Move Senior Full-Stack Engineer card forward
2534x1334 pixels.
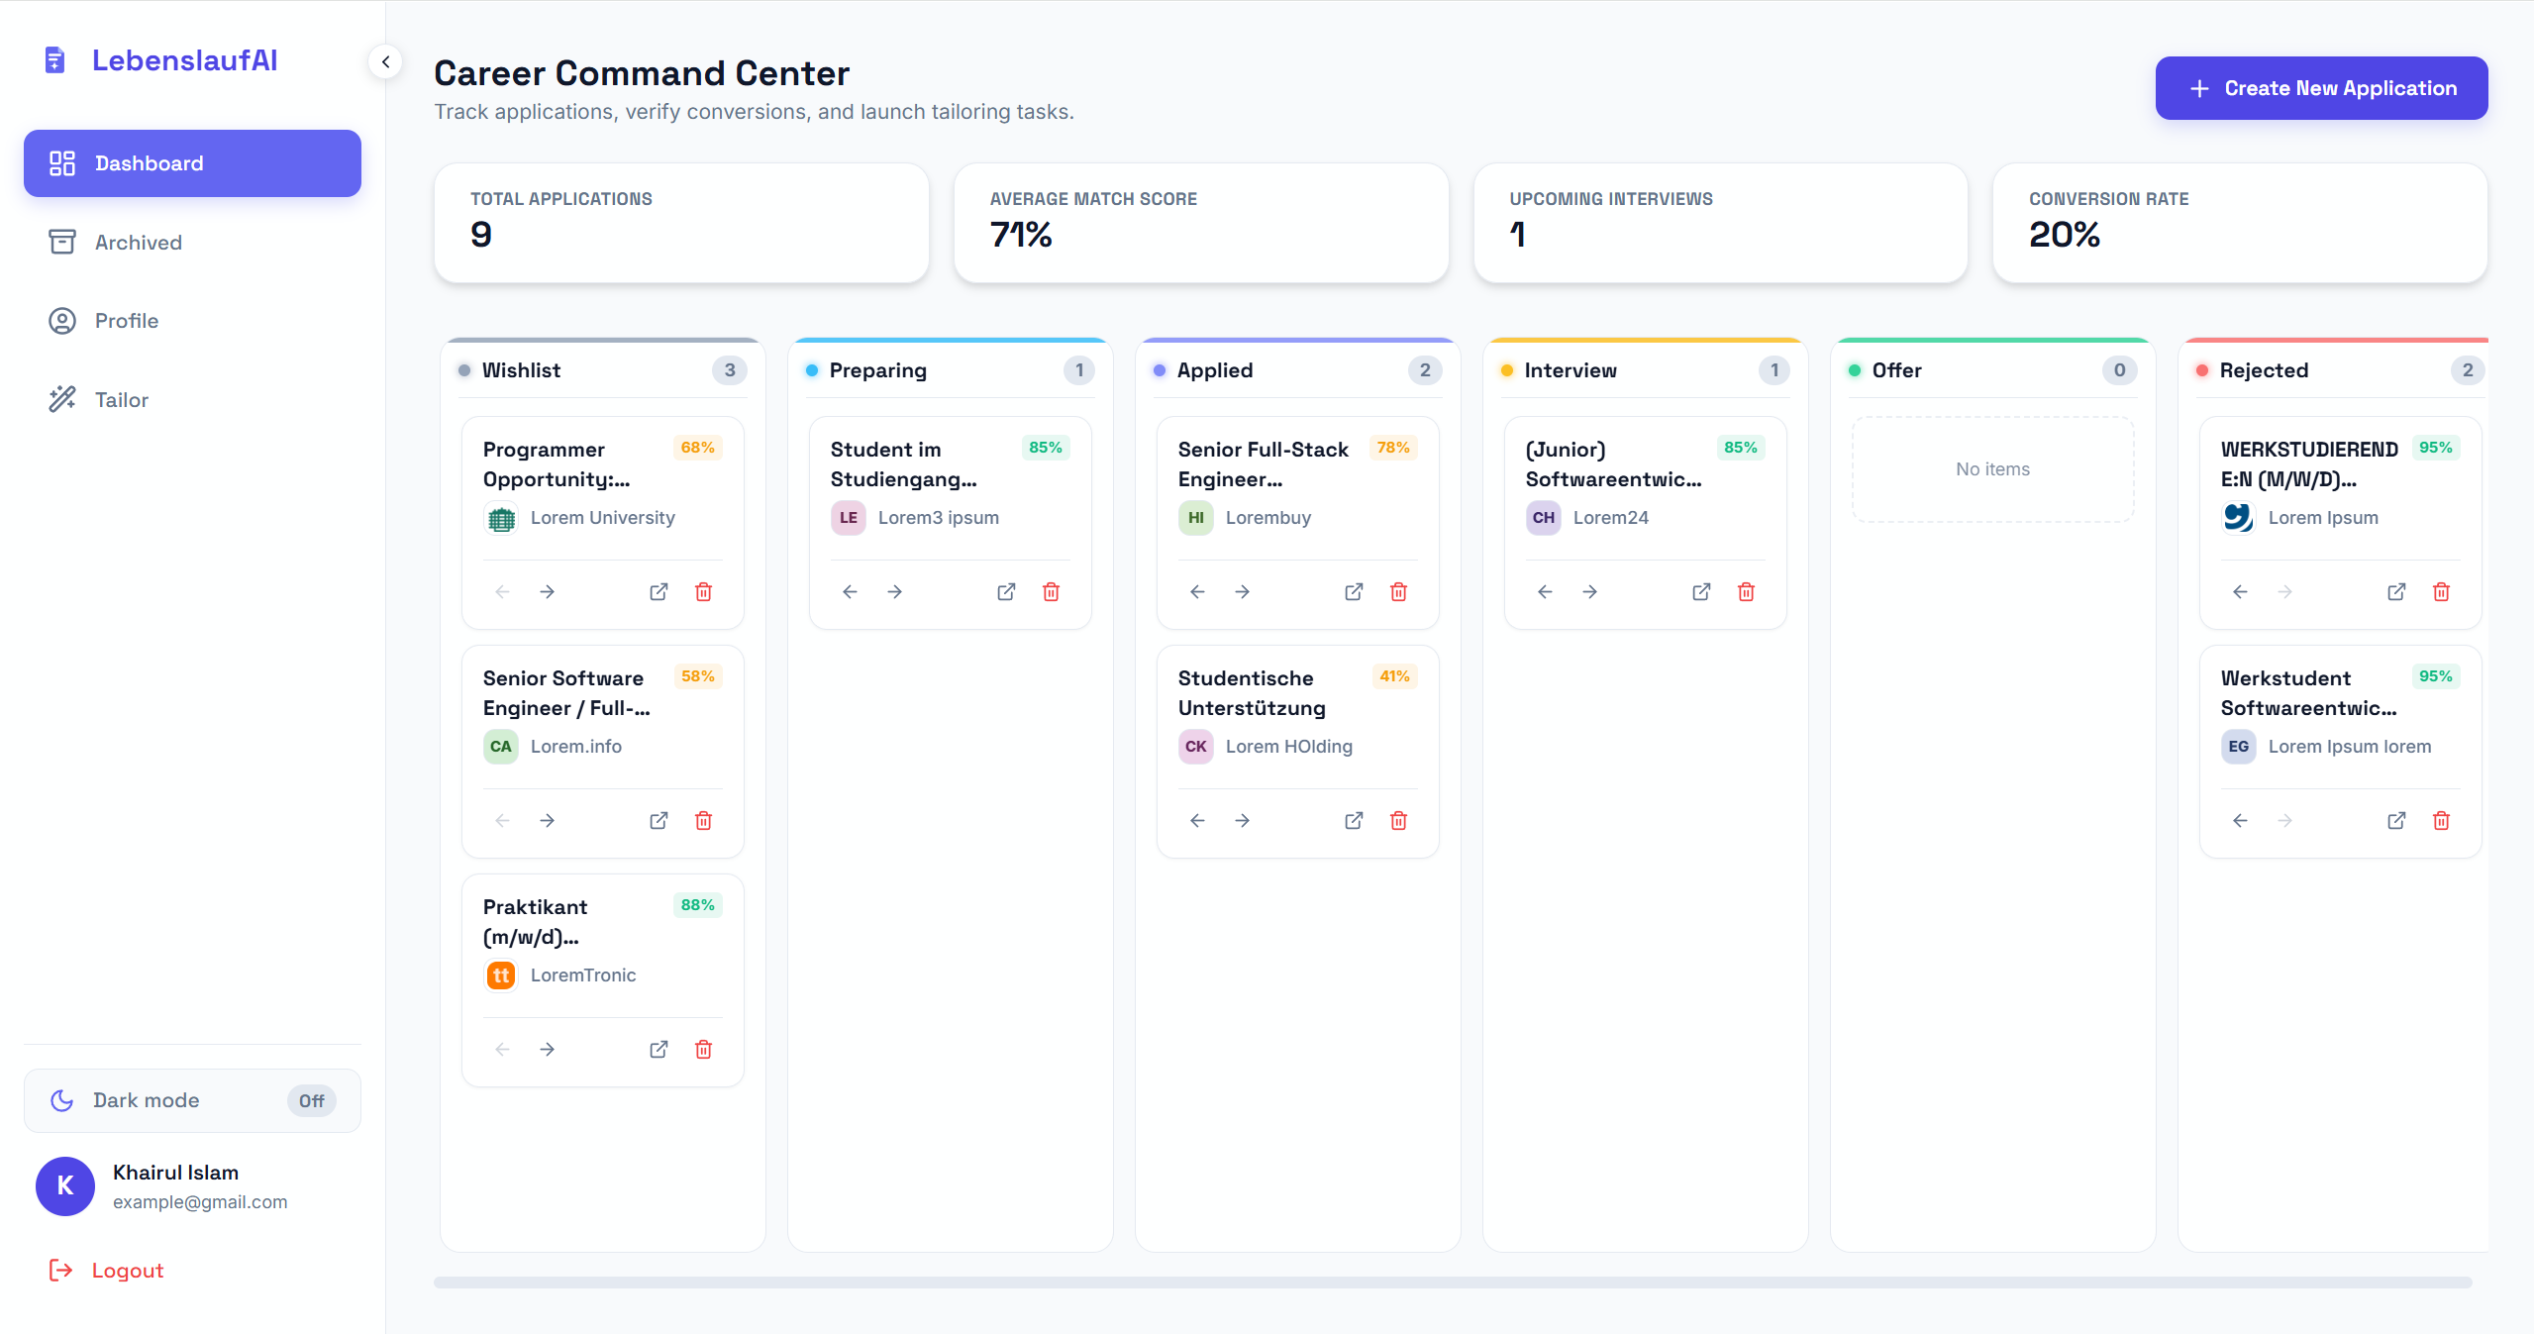pos(1242,592)
